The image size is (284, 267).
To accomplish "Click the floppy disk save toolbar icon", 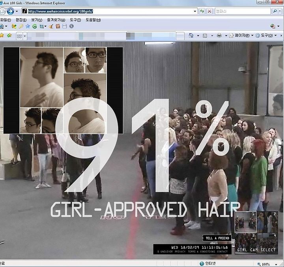I will pos(65,26).
